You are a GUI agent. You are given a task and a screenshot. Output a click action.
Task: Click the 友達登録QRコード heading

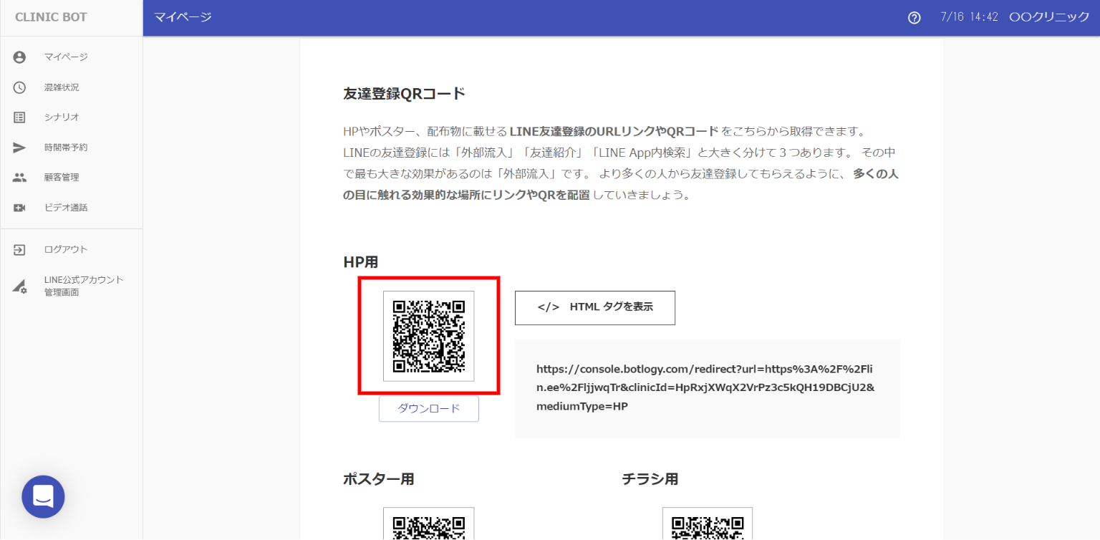[x=405, y=94]
